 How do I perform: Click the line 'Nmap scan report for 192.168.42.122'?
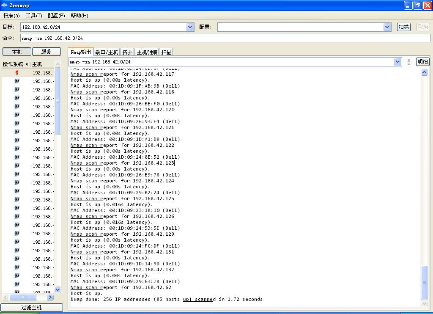pos(122,145)
